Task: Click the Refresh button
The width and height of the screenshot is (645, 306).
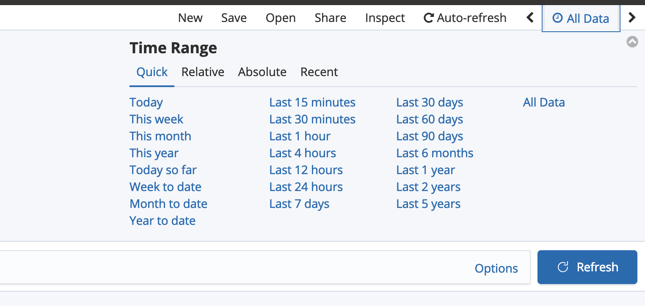Action: (587, 267)
